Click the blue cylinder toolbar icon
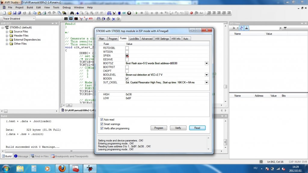This screenshot has width=308, height=173. tap(119, 13)
